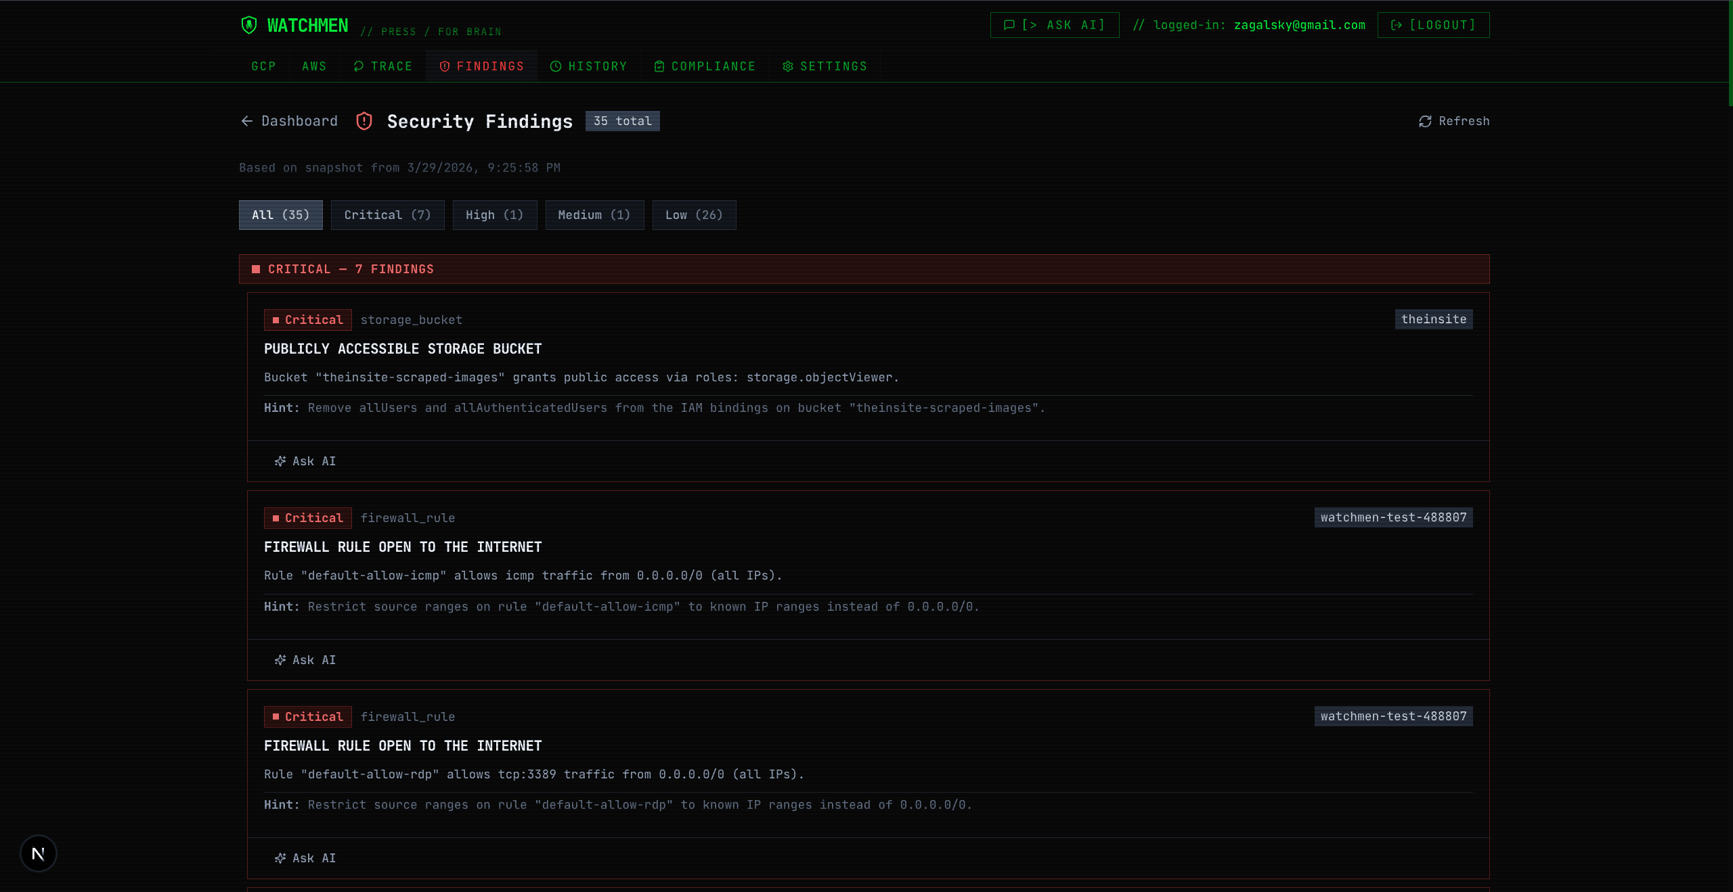Click the Ask AI button in header
Image resolution: width=1733 pixels, height=892 pixels.
[1054, 25]
